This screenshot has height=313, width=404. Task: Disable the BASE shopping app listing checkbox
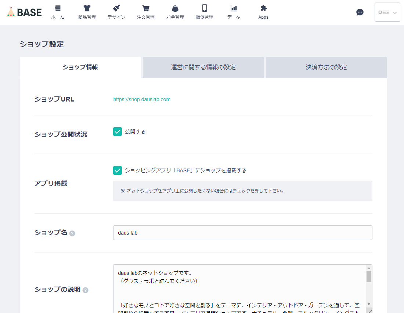[118, 170]
